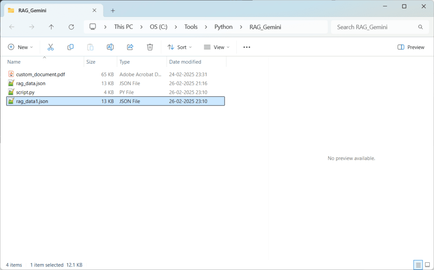
Task: Click the rag_data1.json file icon
Action: 11,101
